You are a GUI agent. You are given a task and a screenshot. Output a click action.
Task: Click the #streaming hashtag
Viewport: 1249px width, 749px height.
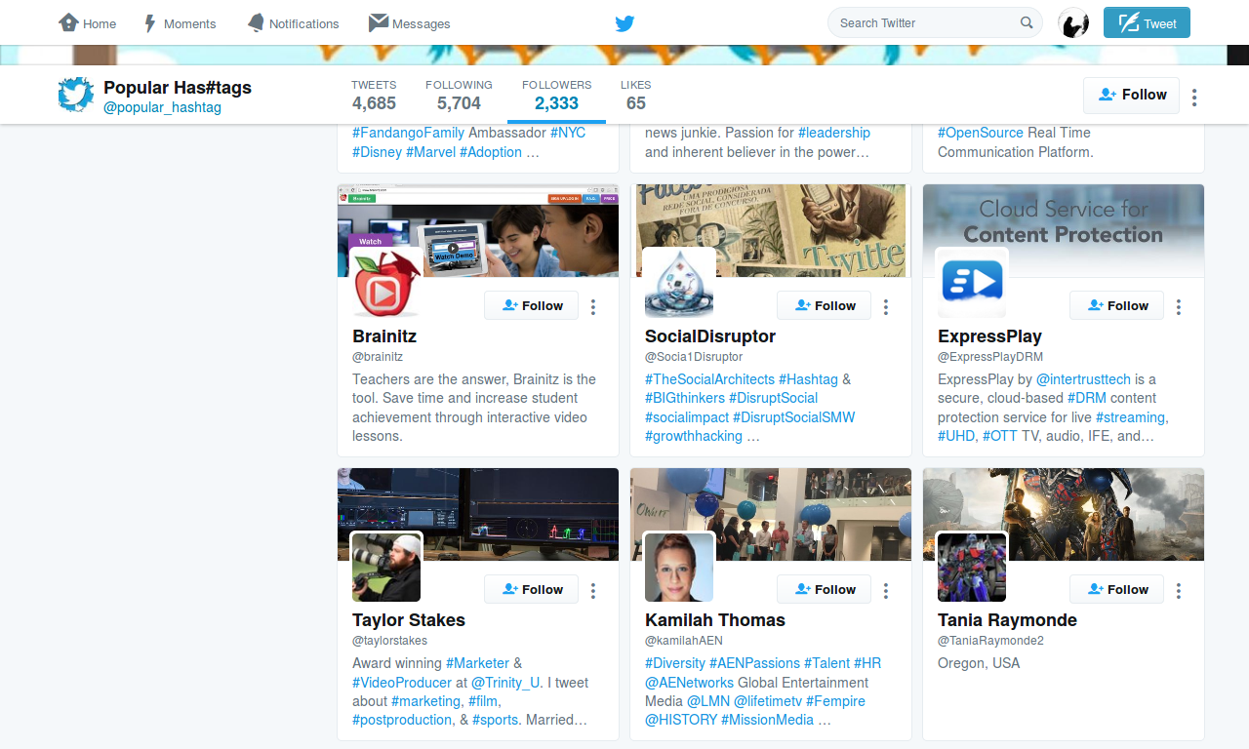(x=1131, y=417)
